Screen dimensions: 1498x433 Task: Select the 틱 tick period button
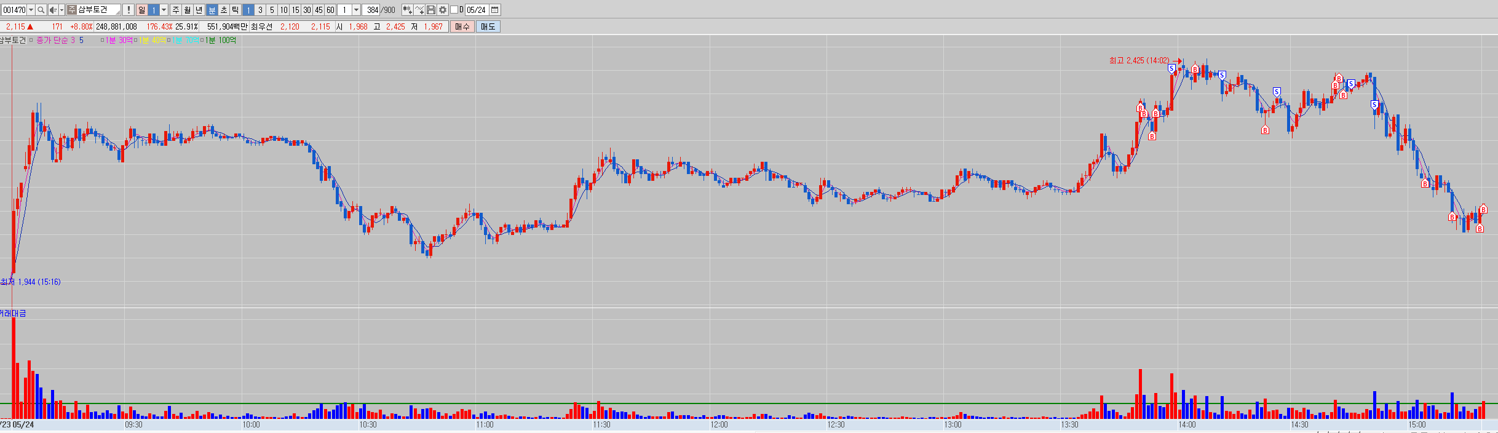(236, 10)
